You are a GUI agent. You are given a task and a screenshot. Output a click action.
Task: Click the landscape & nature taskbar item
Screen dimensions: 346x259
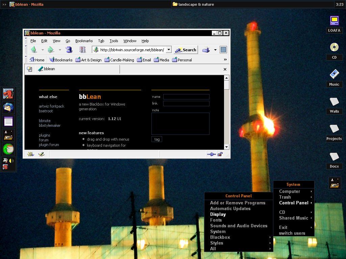[x=253, y=4]
